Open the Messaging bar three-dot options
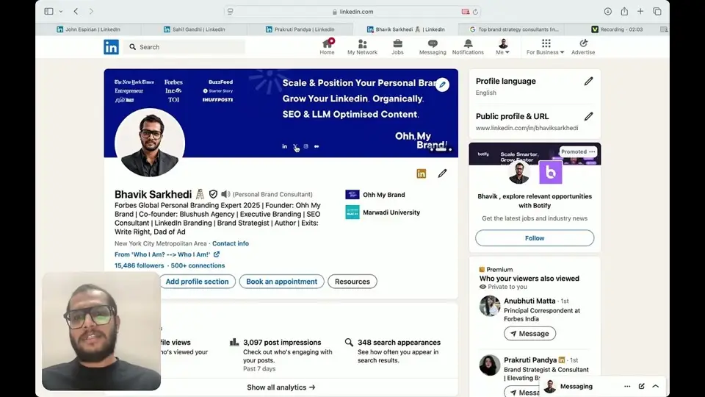Screen dimensions: 705x397 (x=627, y=386)
